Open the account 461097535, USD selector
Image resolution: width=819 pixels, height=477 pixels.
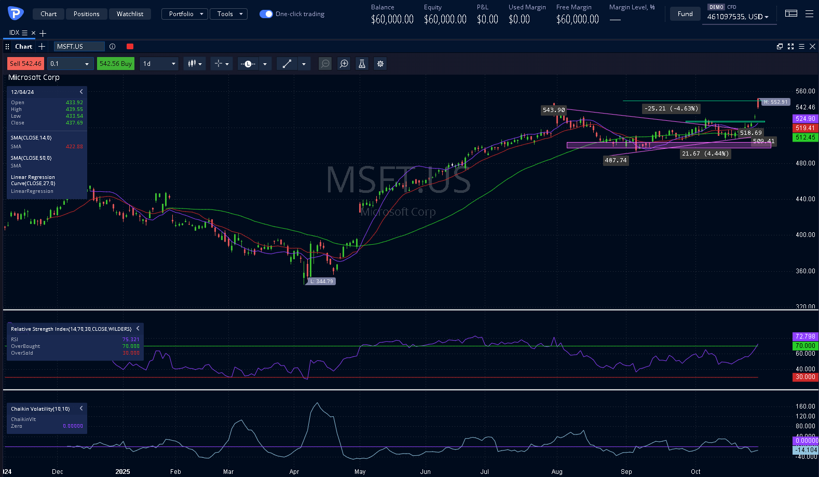click(738, 17)
